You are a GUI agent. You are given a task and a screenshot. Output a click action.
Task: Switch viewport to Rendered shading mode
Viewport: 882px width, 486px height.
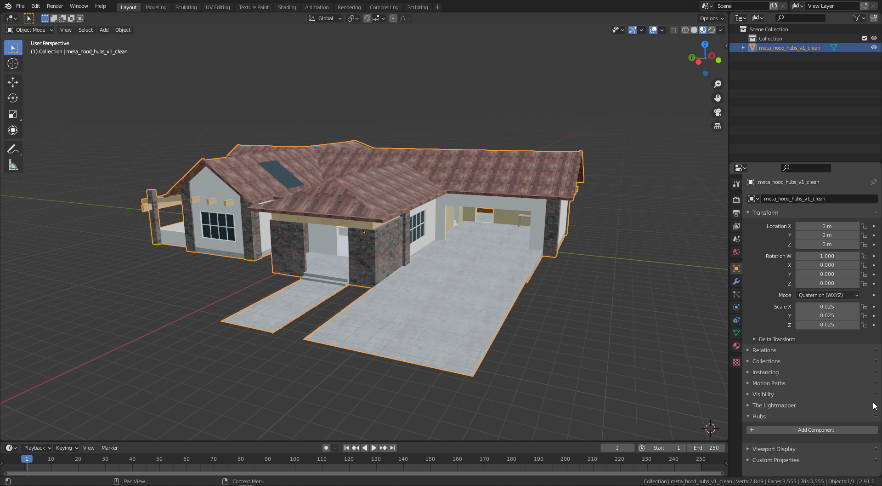(x=711, y=29)
